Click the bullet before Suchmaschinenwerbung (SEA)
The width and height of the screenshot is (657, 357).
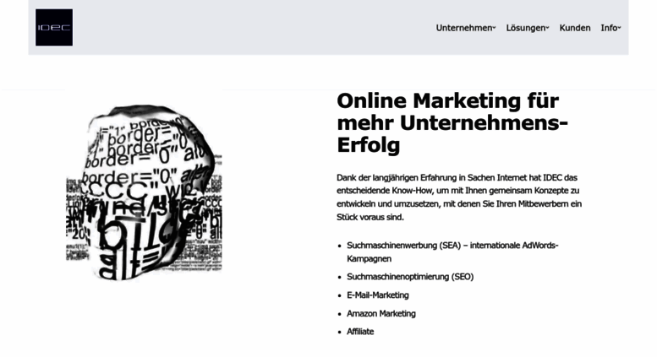(x=339, y=246)
